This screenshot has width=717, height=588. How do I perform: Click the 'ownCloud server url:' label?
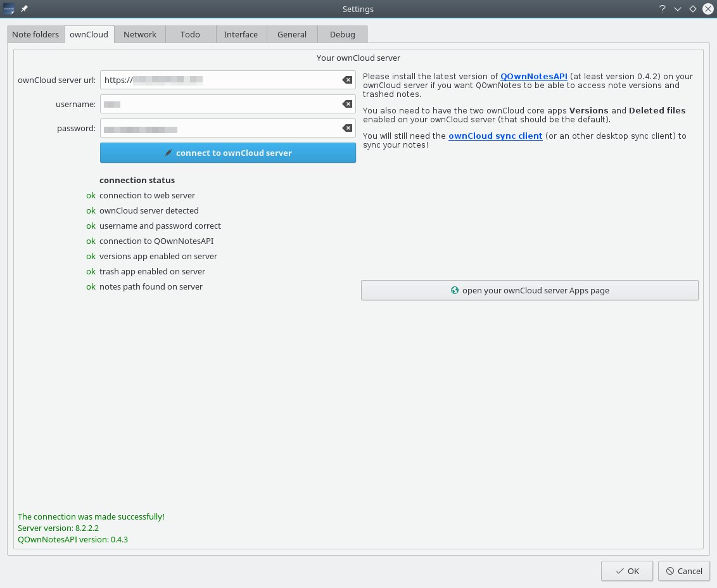tap(57, 80)
